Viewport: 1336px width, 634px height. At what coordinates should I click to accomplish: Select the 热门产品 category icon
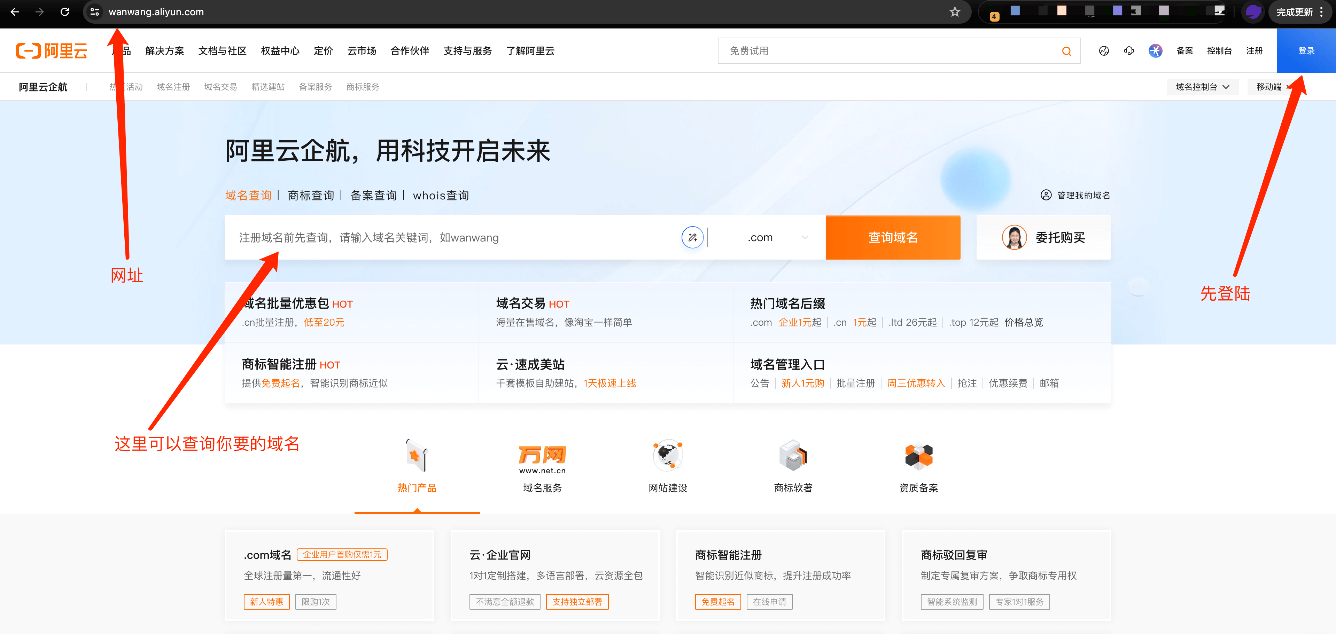[x=417, y=455]
